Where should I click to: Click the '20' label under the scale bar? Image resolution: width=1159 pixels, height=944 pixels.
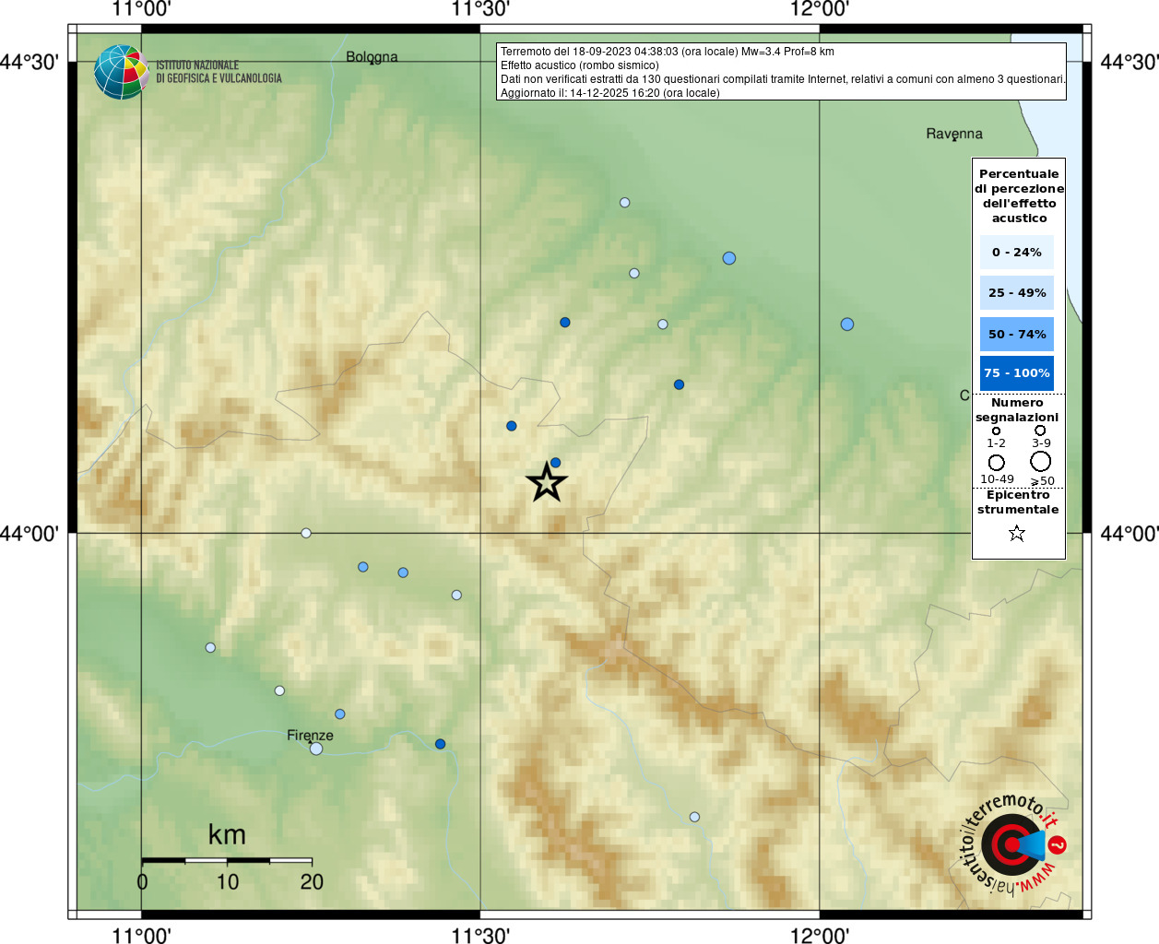click(312, 882)
